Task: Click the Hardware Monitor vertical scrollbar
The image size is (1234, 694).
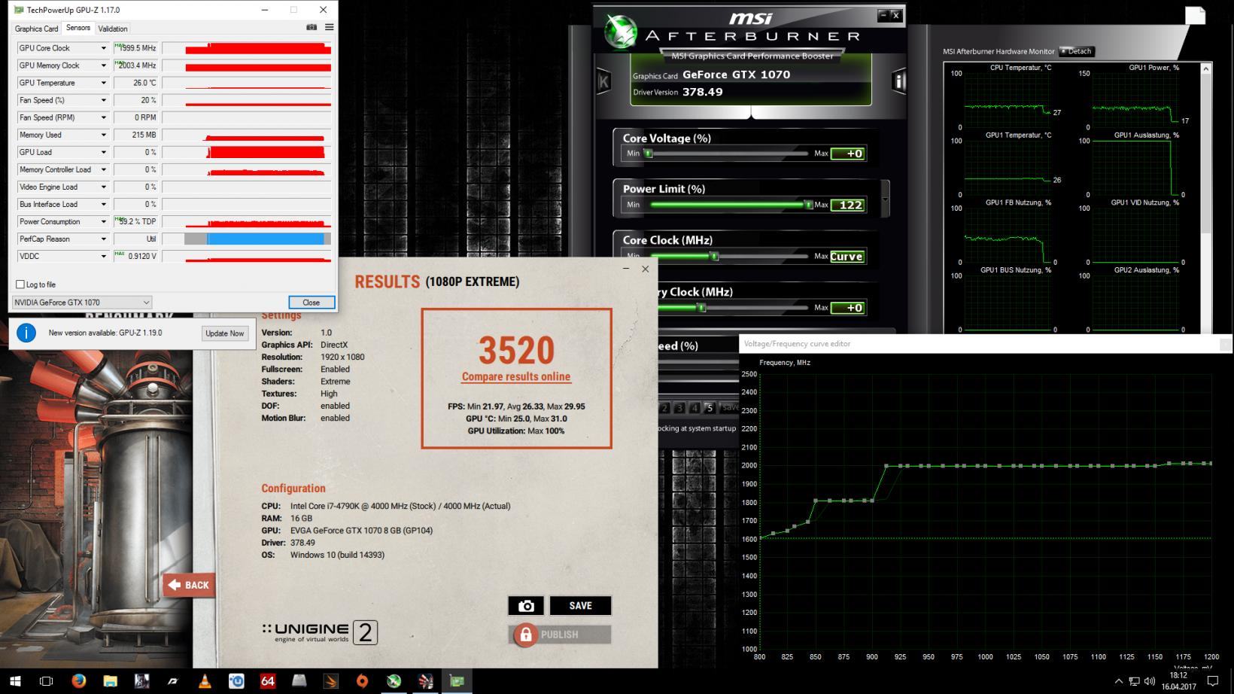Action: point(1206,197)
